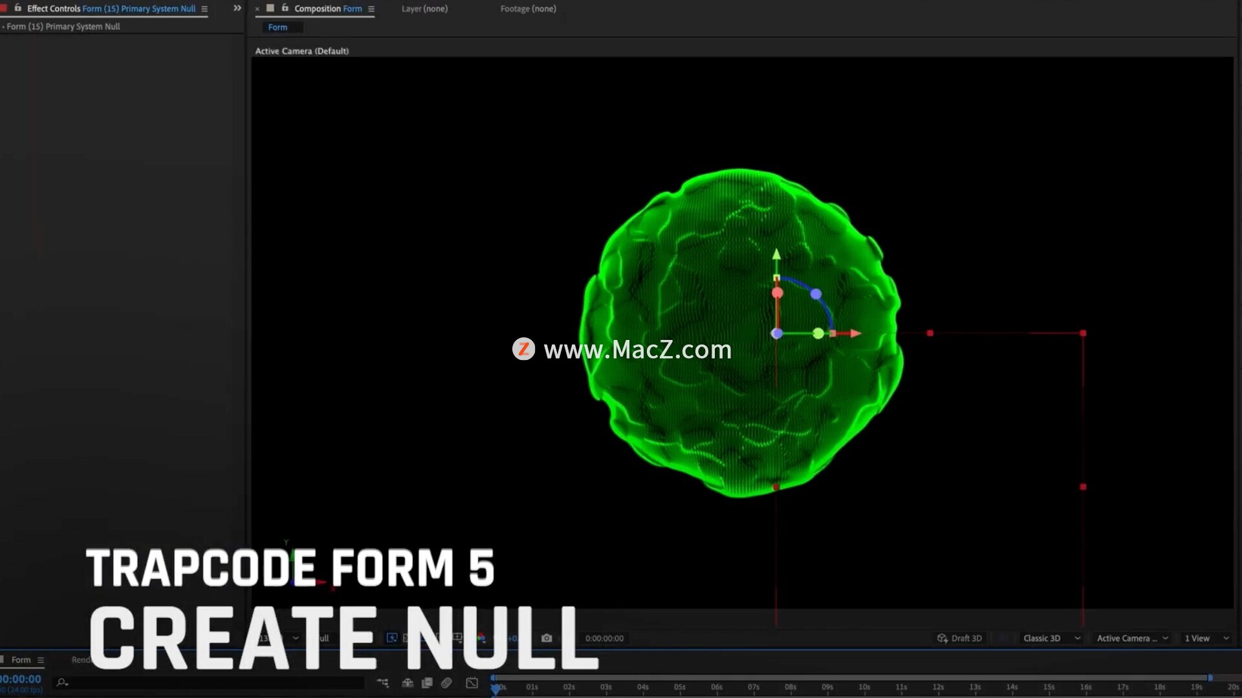Click the red rotation sphere on gizmo
The width and height of the screenshot is (1242, 698).
[778, 293]
